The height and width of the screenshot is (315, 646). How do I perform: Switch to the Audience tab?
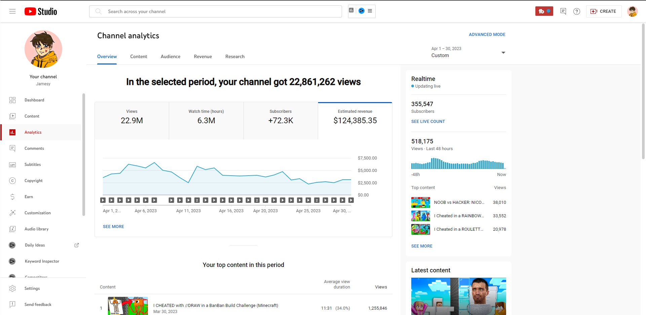click(x=170, y=56)
